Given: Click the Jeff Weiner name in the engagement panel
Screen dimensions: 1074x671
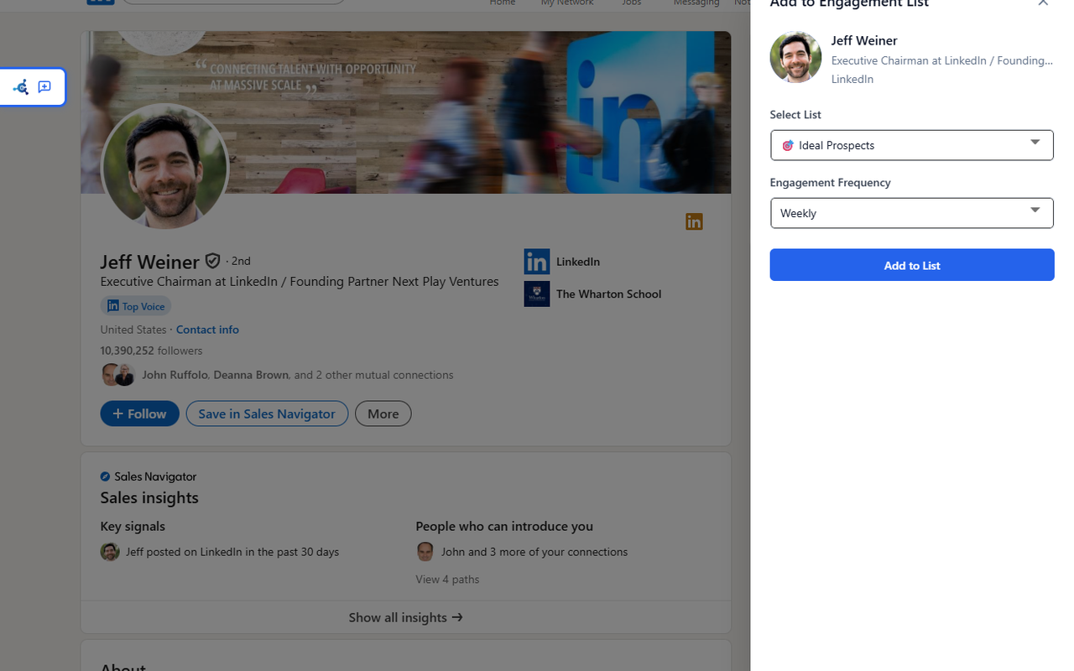Looking at the screenshot, I should coord(864,40).
